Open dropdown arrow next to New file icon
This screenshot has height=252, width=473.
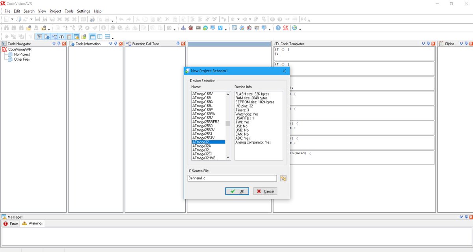(12, 19)
